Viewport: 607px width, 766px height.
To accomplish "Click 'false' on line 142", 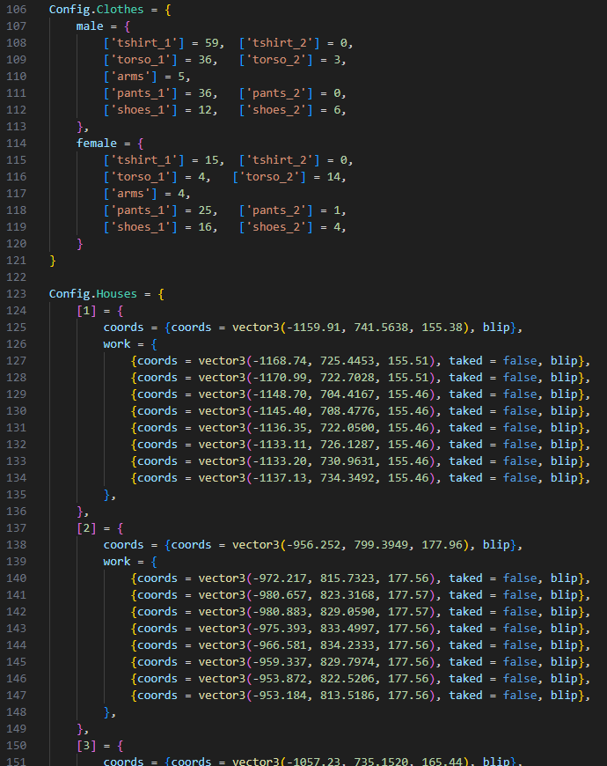I will tap(520, 612).
